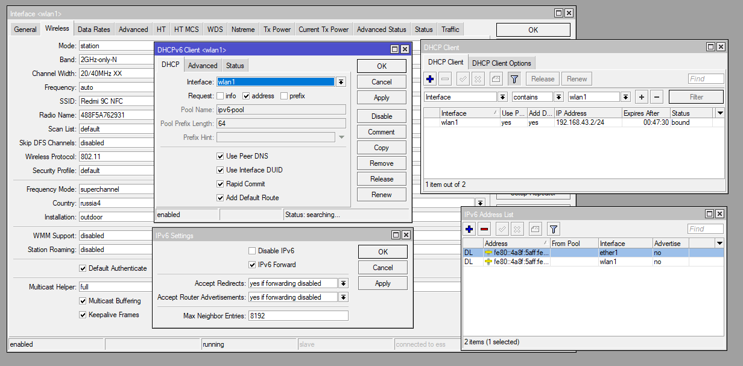Toggle Keepalive Frames checkbox
This screenshot has height=366, width=743.
pyautogui.click(x=83, y=315)
